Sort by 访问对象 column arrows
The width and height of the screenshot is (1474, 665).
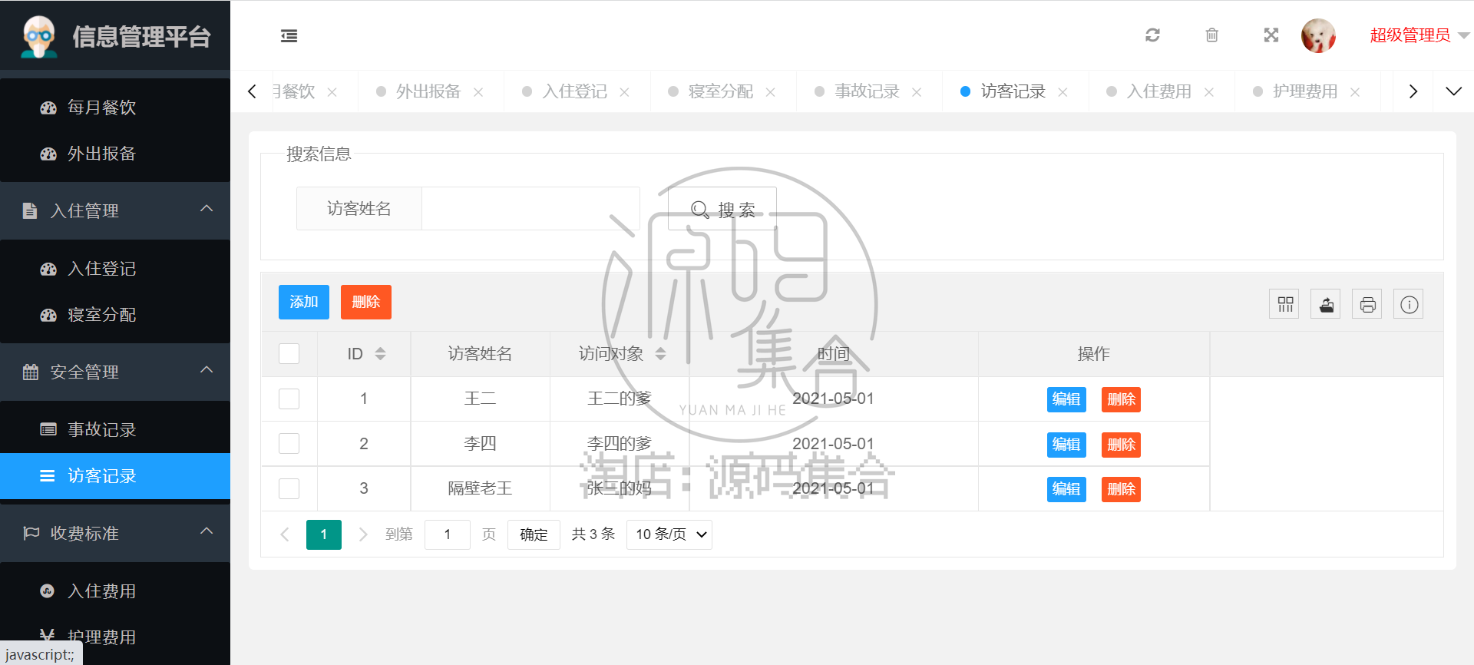(x=660, y=353)
